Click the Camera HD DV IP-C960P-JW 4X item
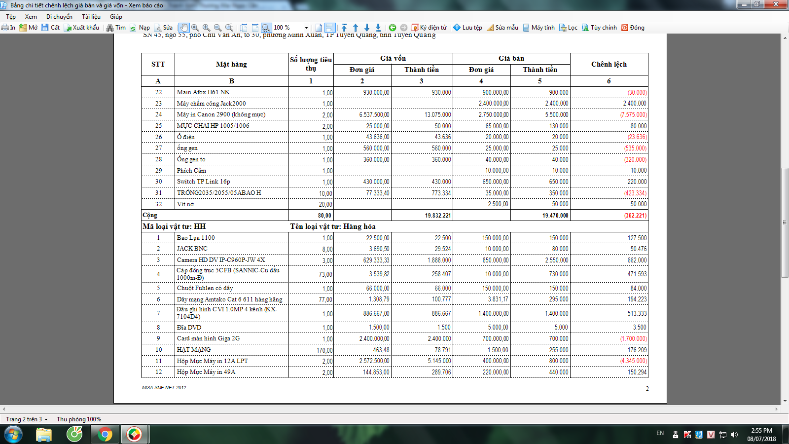Image resolution: width=789 pixels, height=444 pixels. click(x=221, y=260)
